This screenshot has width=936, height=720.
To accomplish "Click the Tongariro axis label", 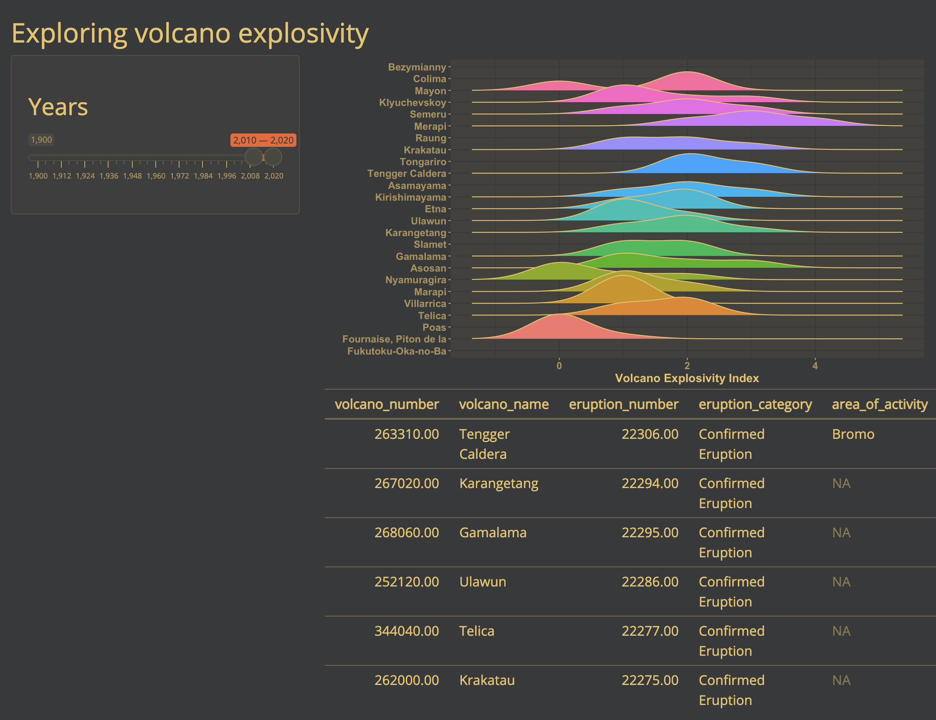I will [x=423, y=162].
